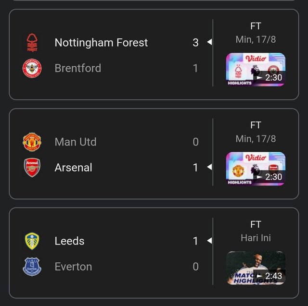
Task: Click the Leeds club crest
Action: (x=32, y=241)
